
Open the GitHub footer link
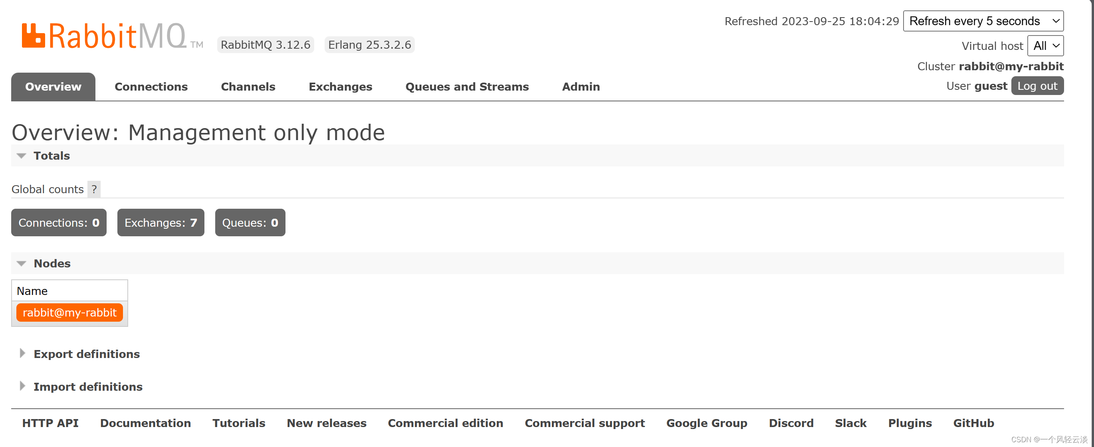point(973,423)
